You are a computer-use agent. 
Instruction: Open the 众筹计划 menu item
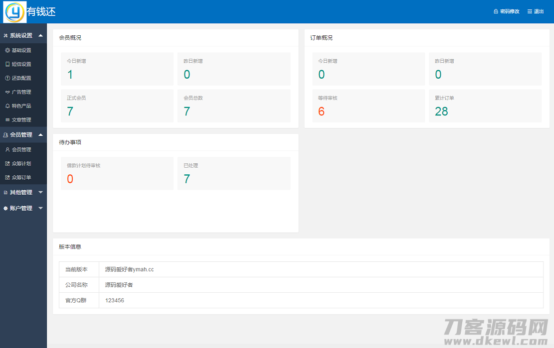[21, 164]
